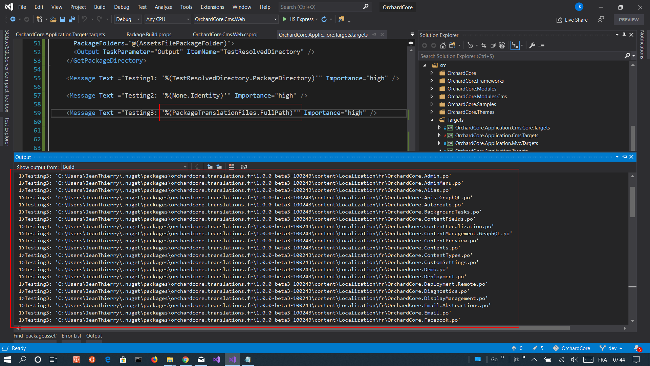Toggle the Solution Explorer auto-hide pin
This screenshot has height=366, width=650.
[x=624, y=35]
